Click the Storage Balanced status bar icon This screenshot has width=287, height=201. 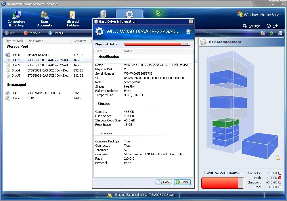click(110, 195)
